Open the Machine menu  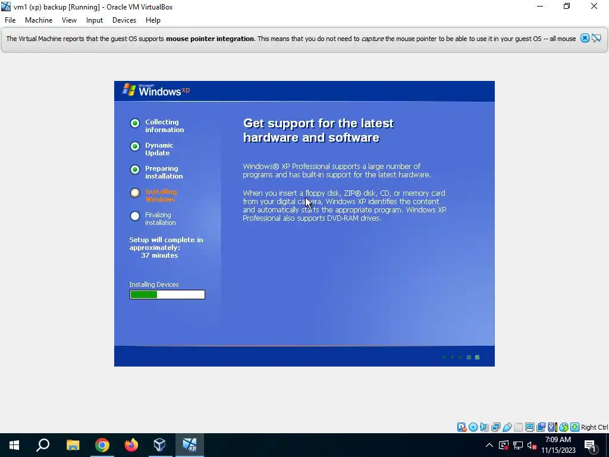(39, 20)
